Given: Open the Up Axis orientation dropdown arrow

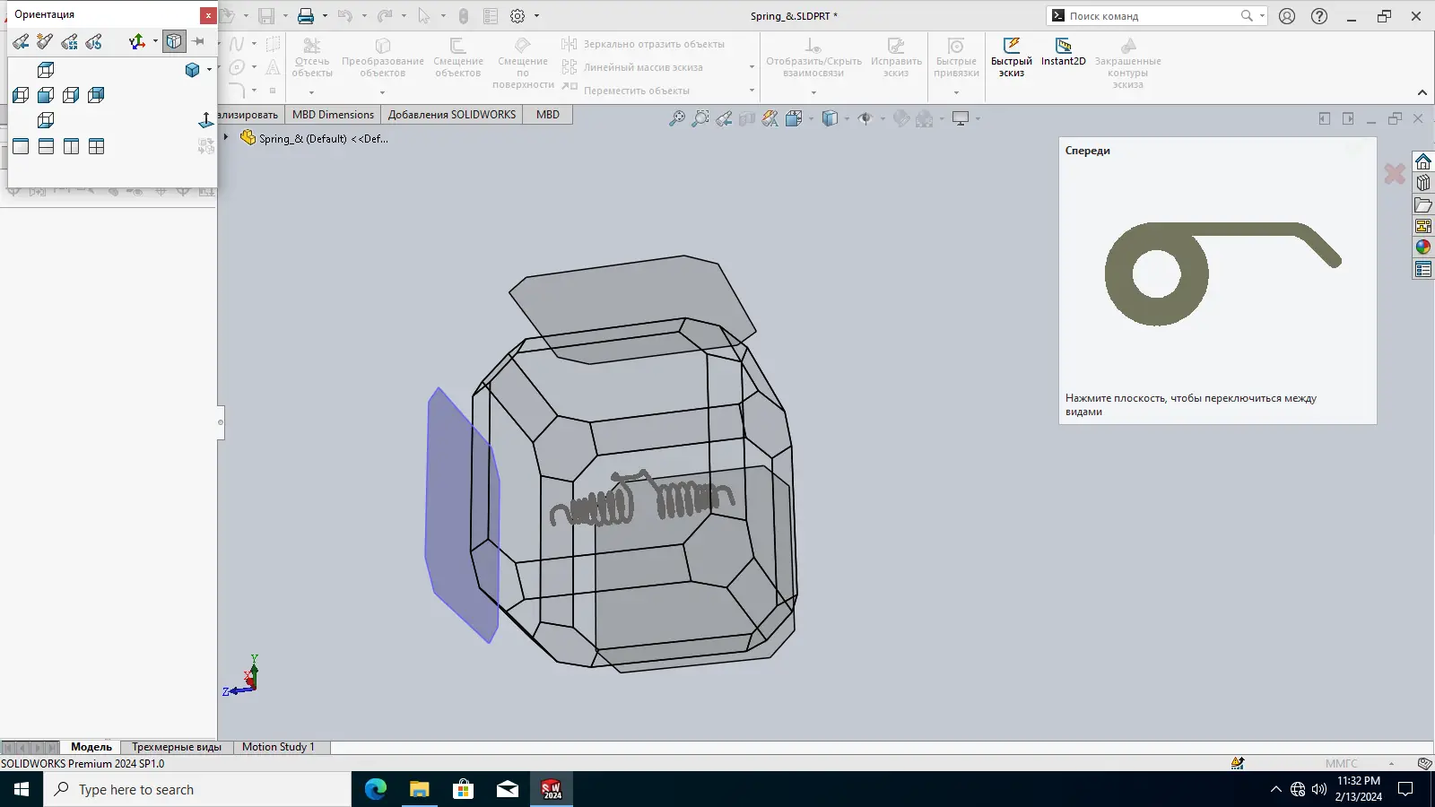Looking at the screenshot, I should [155, 42].
